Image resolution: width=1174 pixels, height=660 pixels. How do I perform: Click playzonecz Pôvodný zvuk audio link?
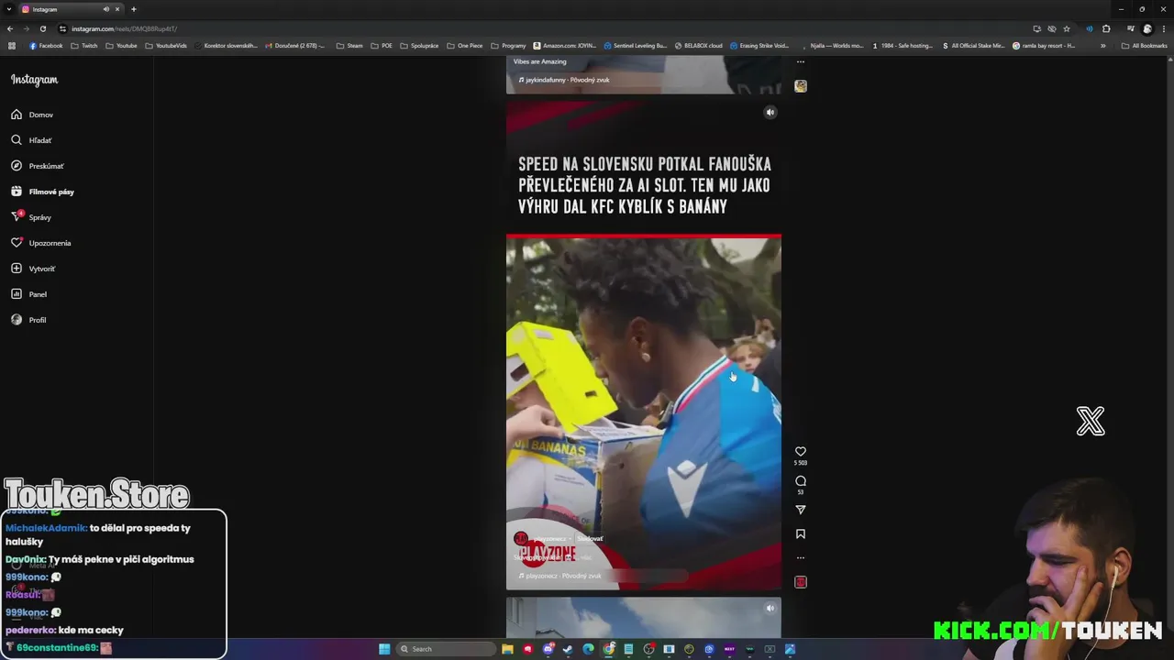click(x=559, y=576)
